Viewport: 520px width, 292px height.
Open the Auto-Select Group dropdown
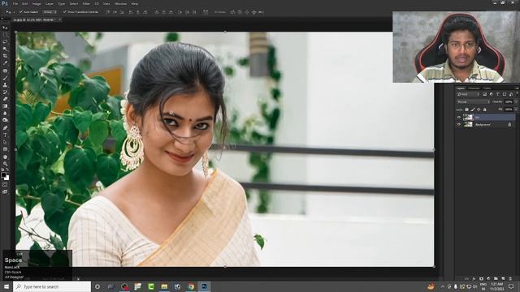click(x=50, y=12)
